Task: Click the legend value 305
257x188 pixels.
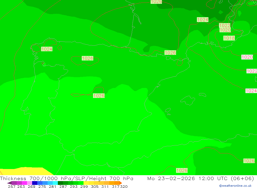Action: [95, 186]
